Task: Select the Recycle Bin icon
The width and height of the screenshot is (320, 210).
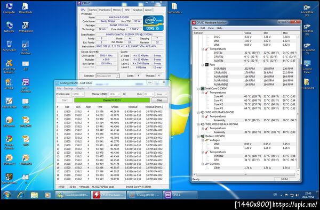Action: click(x=9, y=46)
